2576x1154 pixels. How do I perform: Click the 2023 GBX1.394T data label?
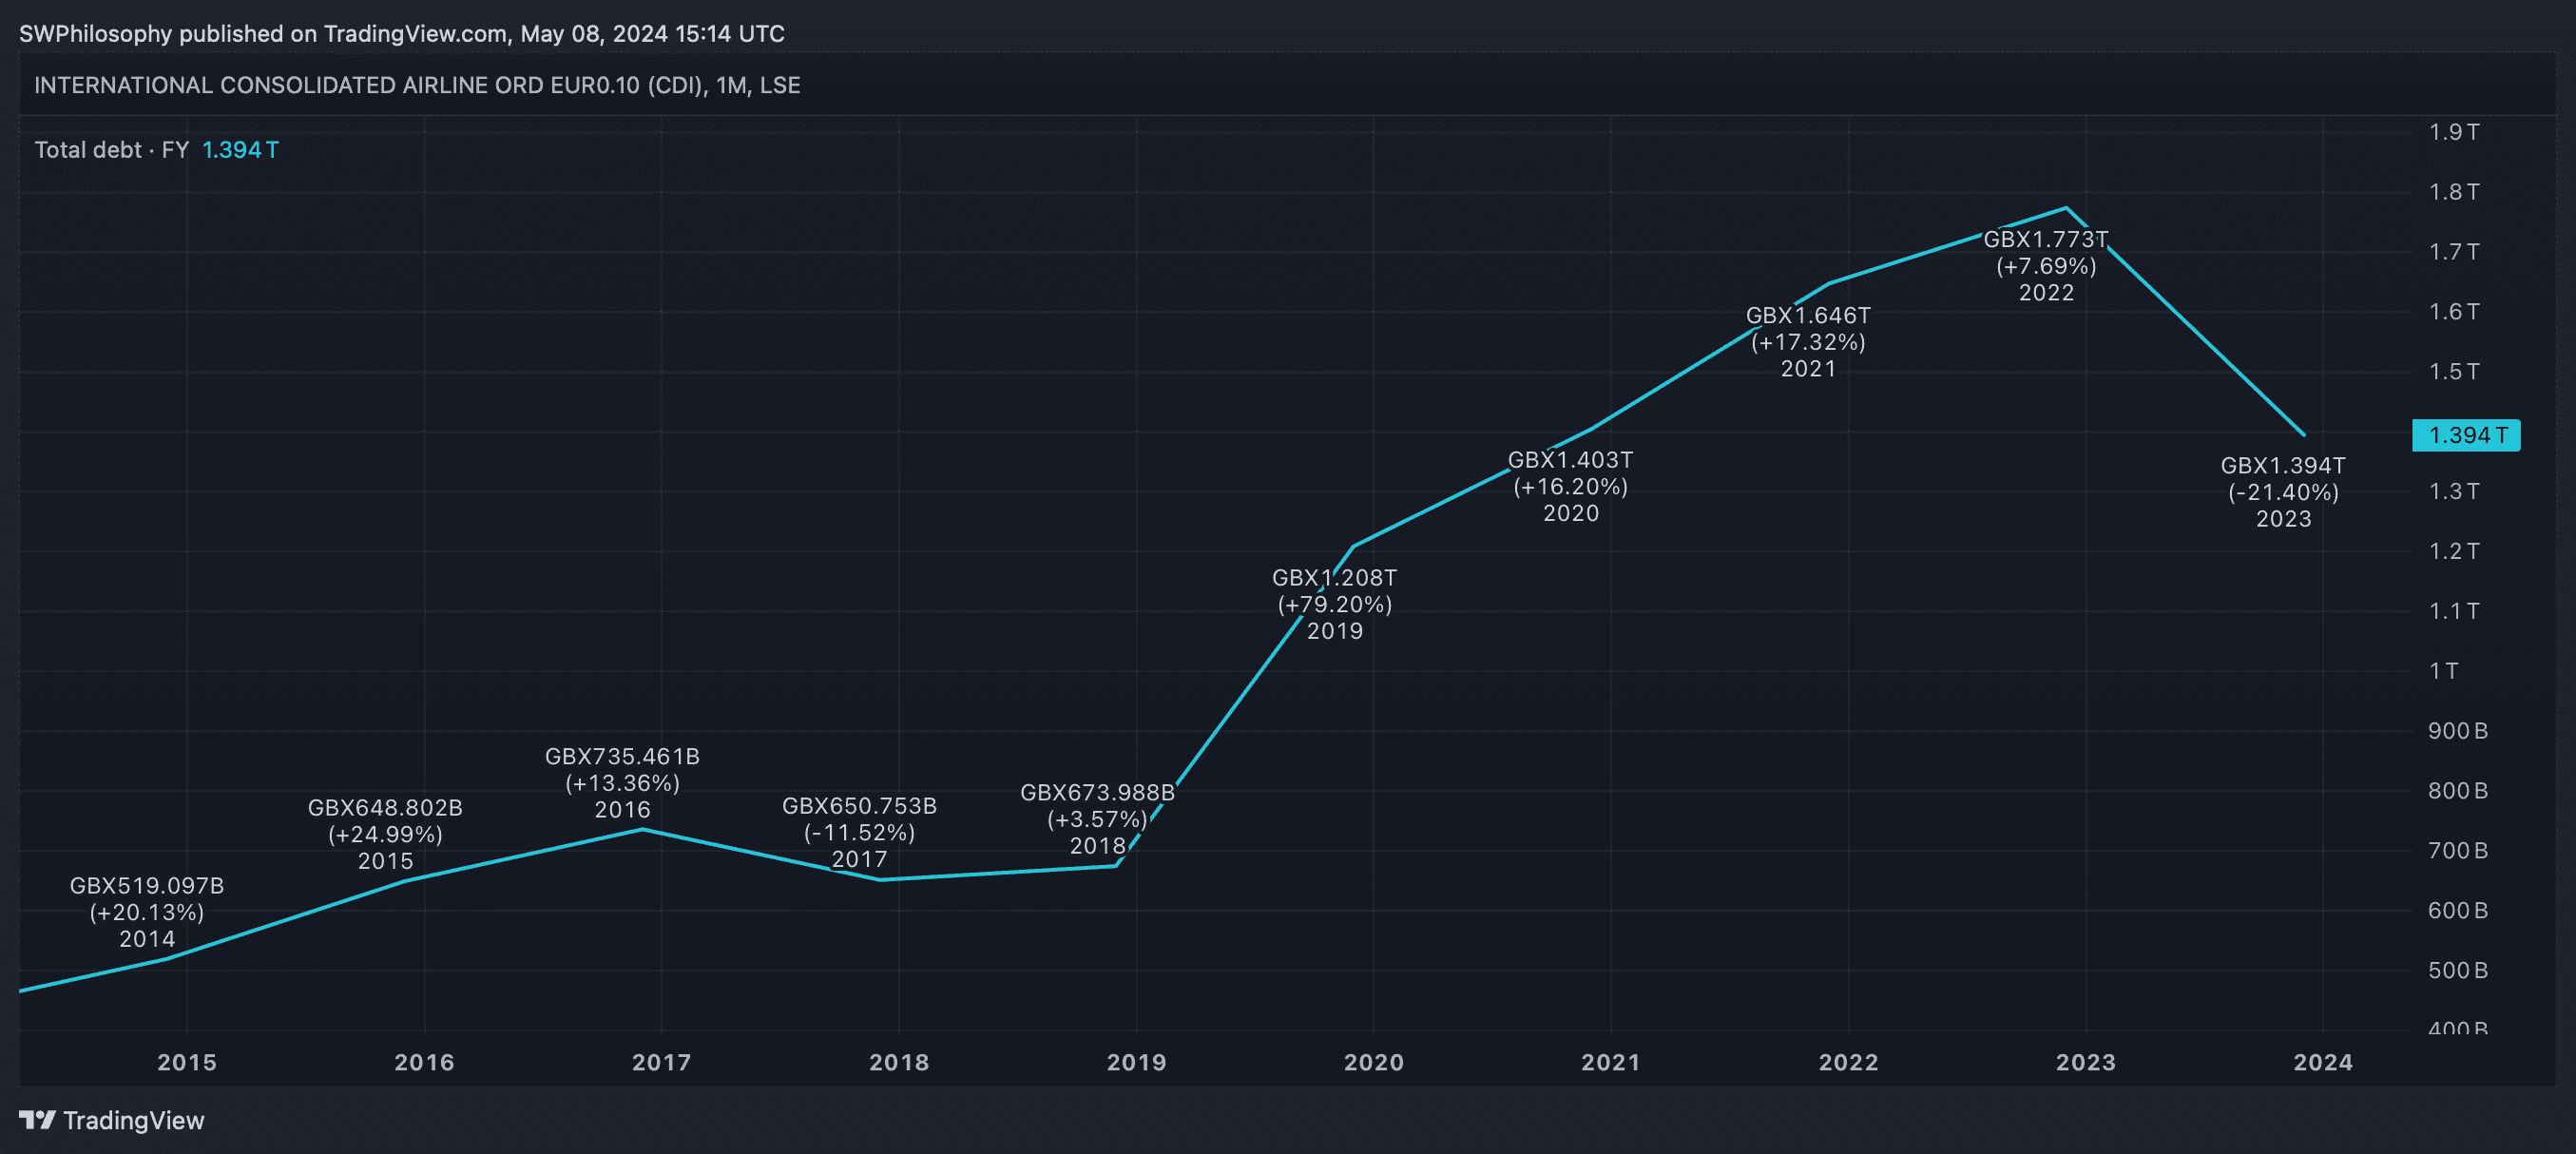pos(2283,492)
